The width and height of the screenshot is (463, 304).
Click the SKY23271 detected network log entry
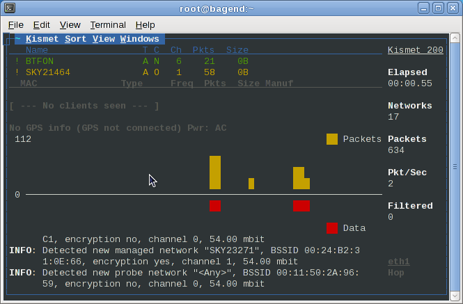pyautogui.click(x=185, y=256)
